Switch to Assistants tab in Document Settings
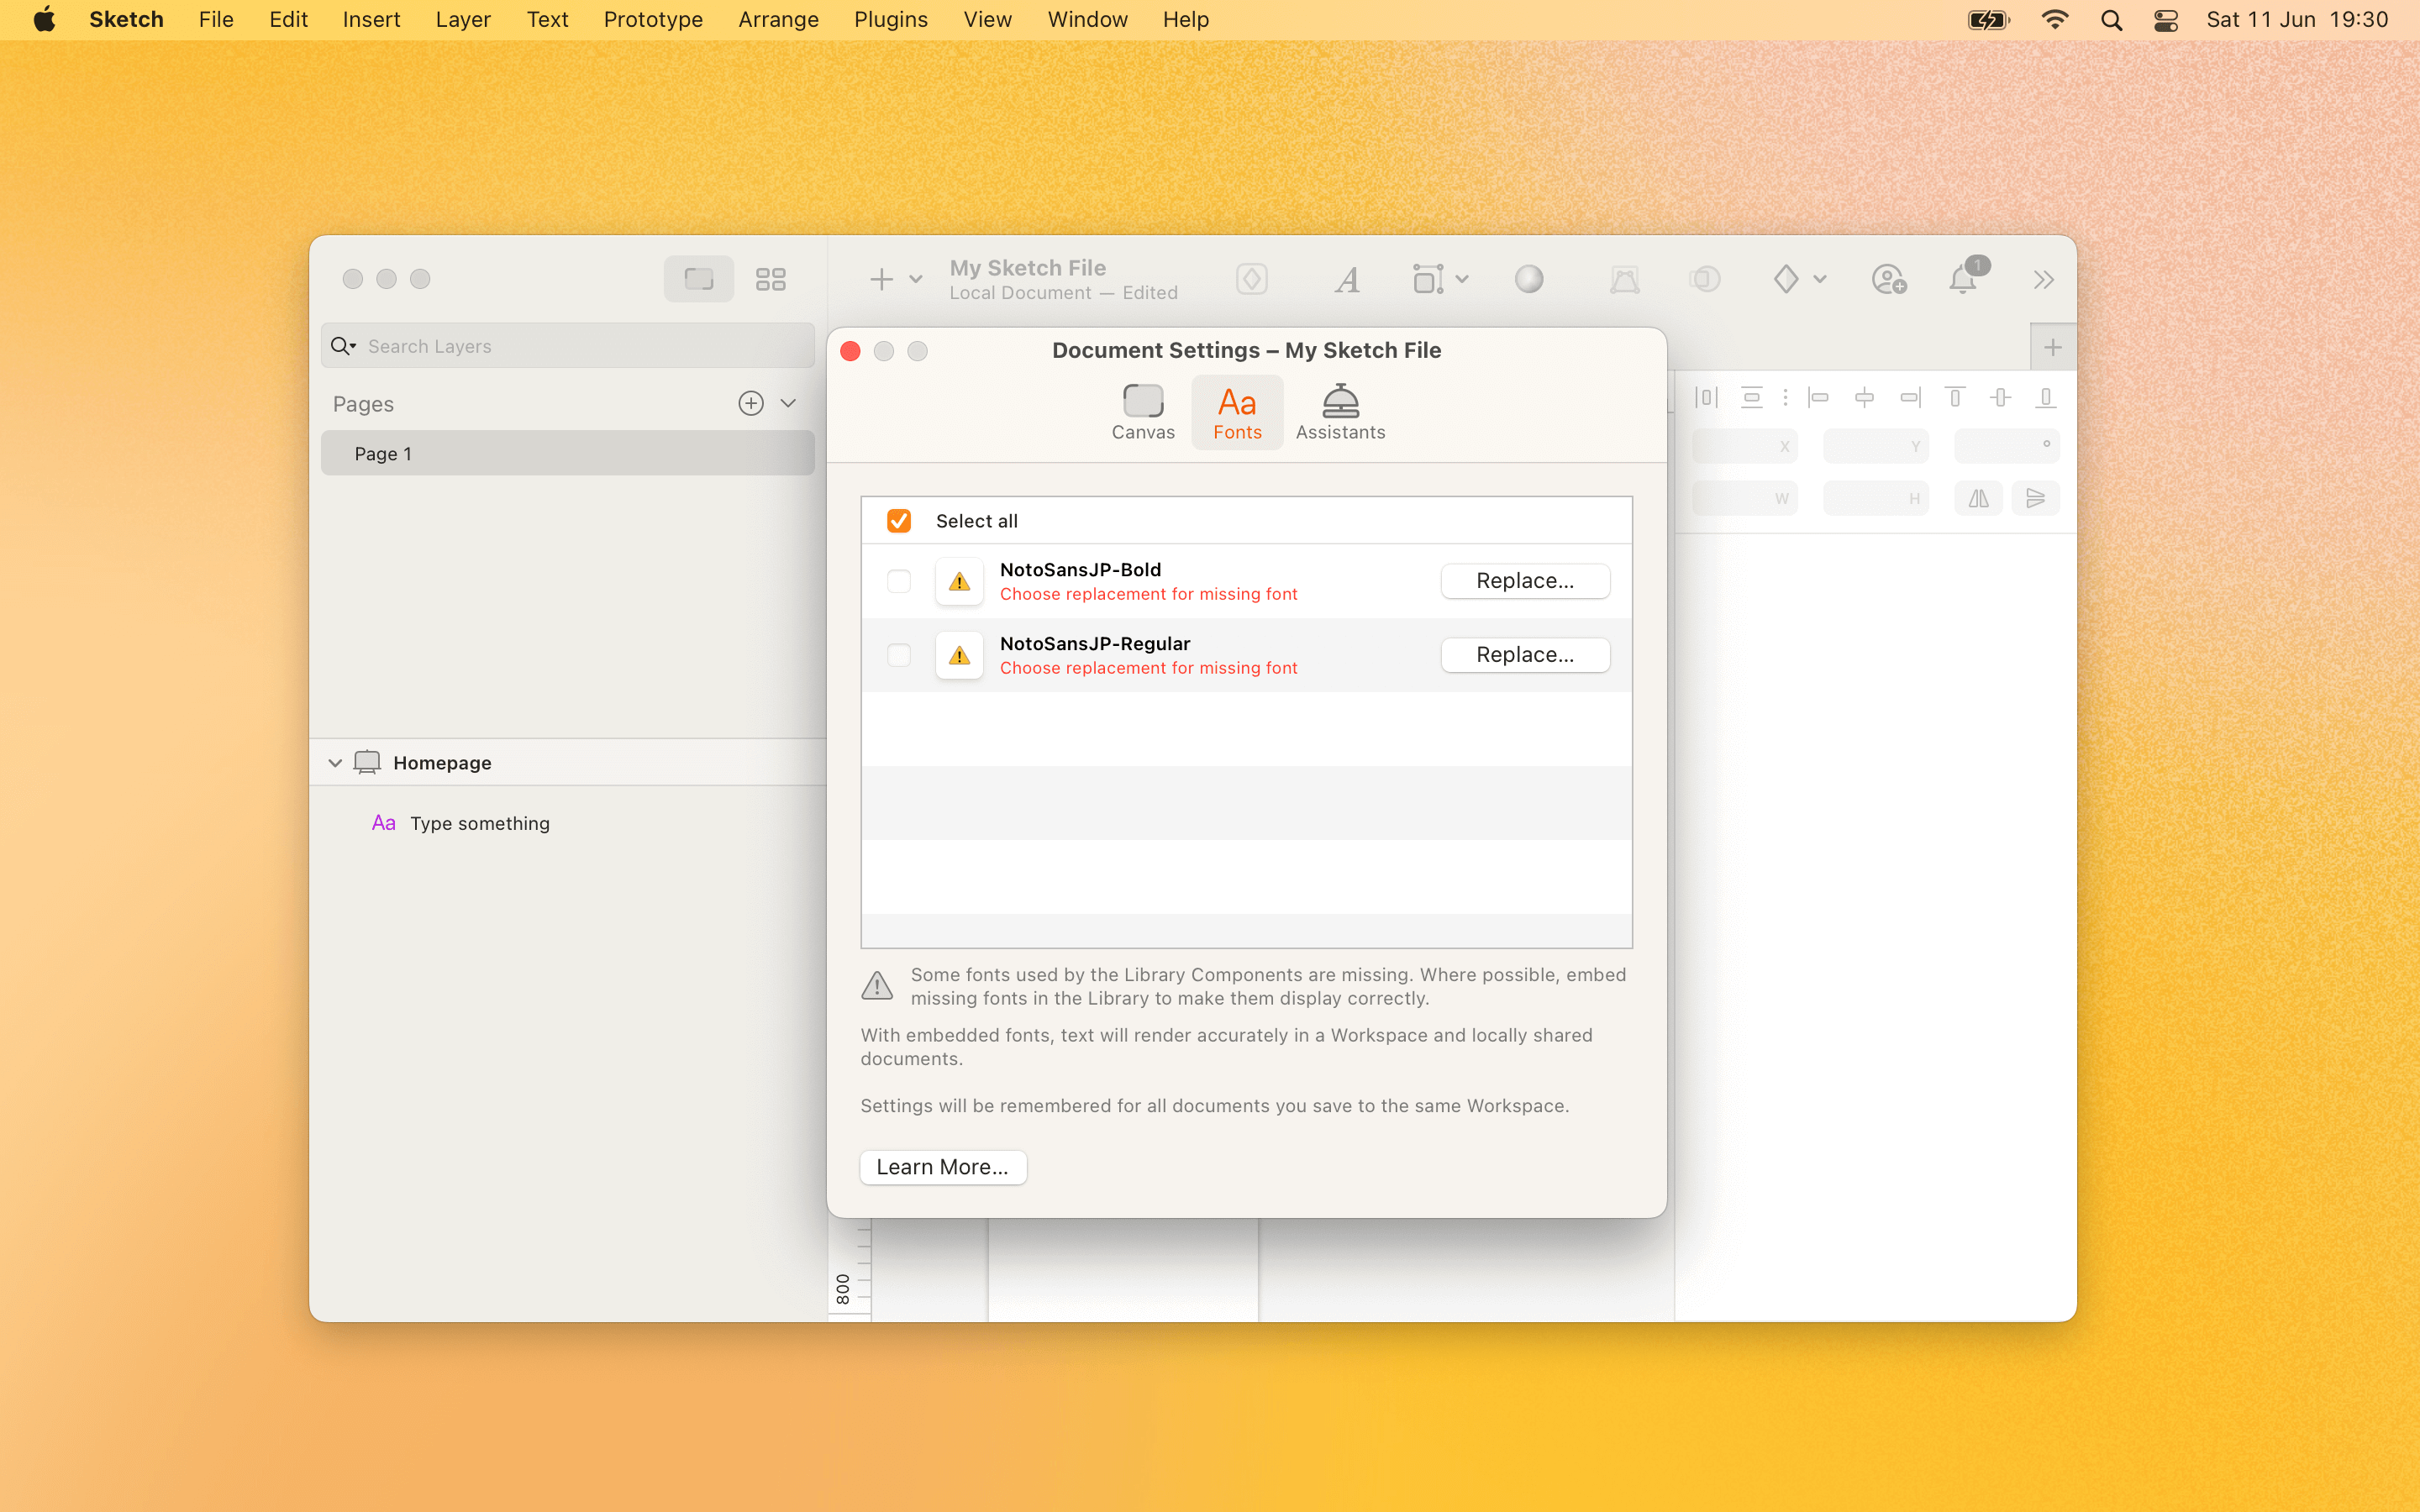The image size is (2420, 1512). tap(1339, 411)
